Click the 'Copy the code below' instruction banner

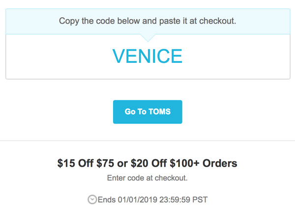point(147,22)
